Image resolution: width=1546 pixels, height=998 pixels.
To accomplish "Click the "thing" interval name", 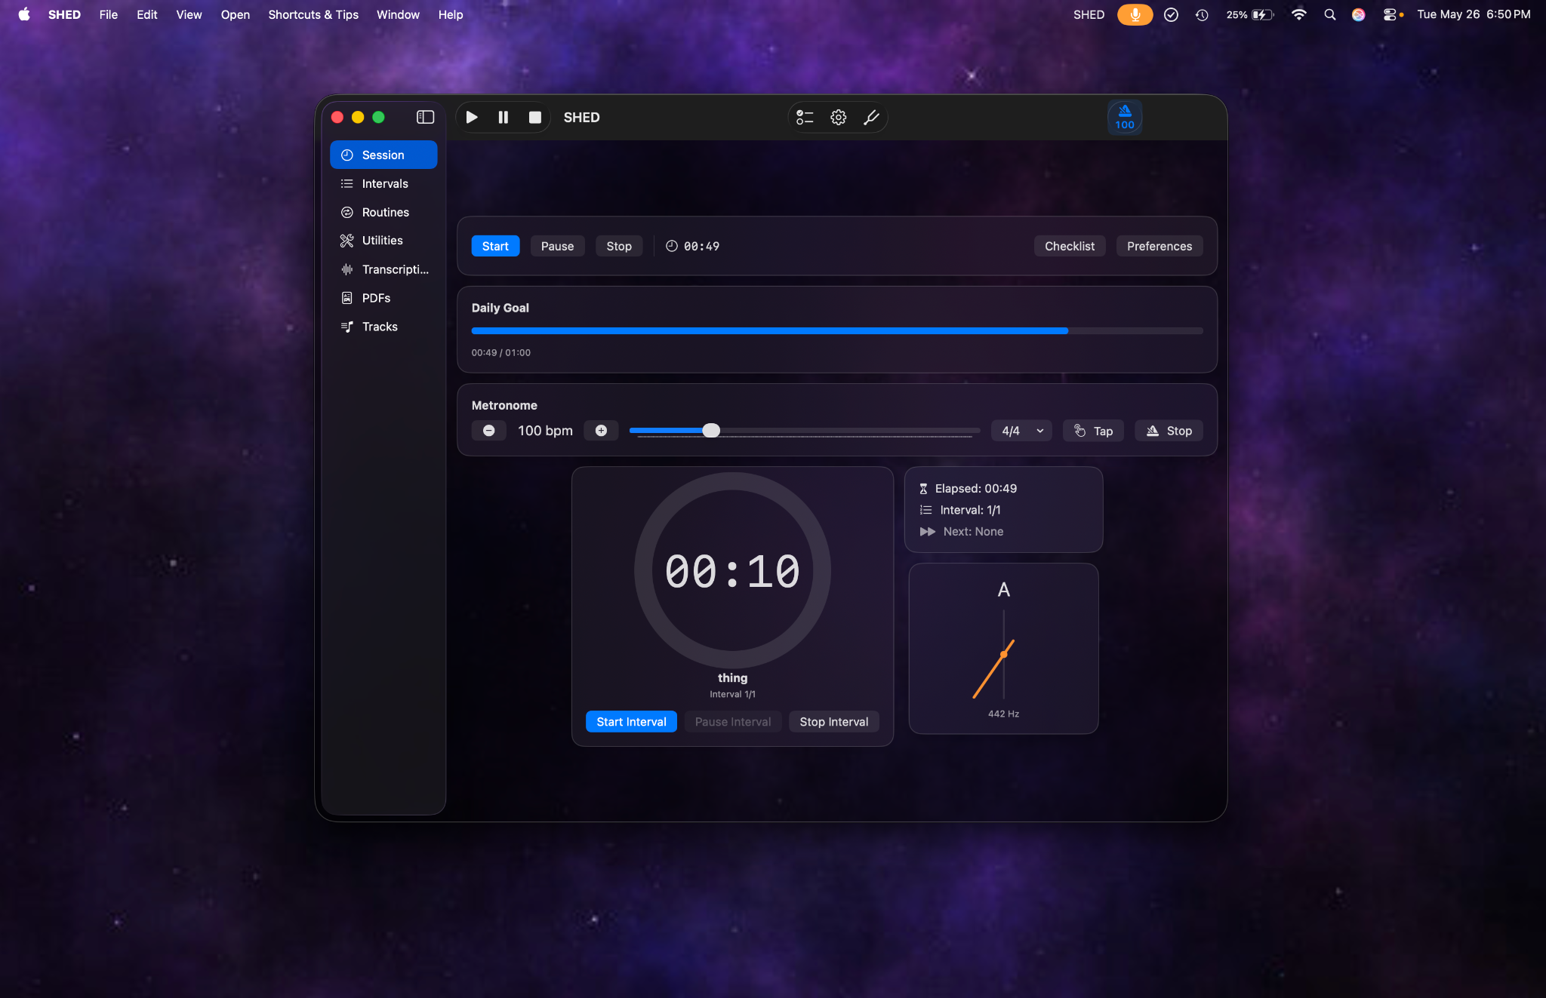I will pyautogui.click(x=732, y=678).
